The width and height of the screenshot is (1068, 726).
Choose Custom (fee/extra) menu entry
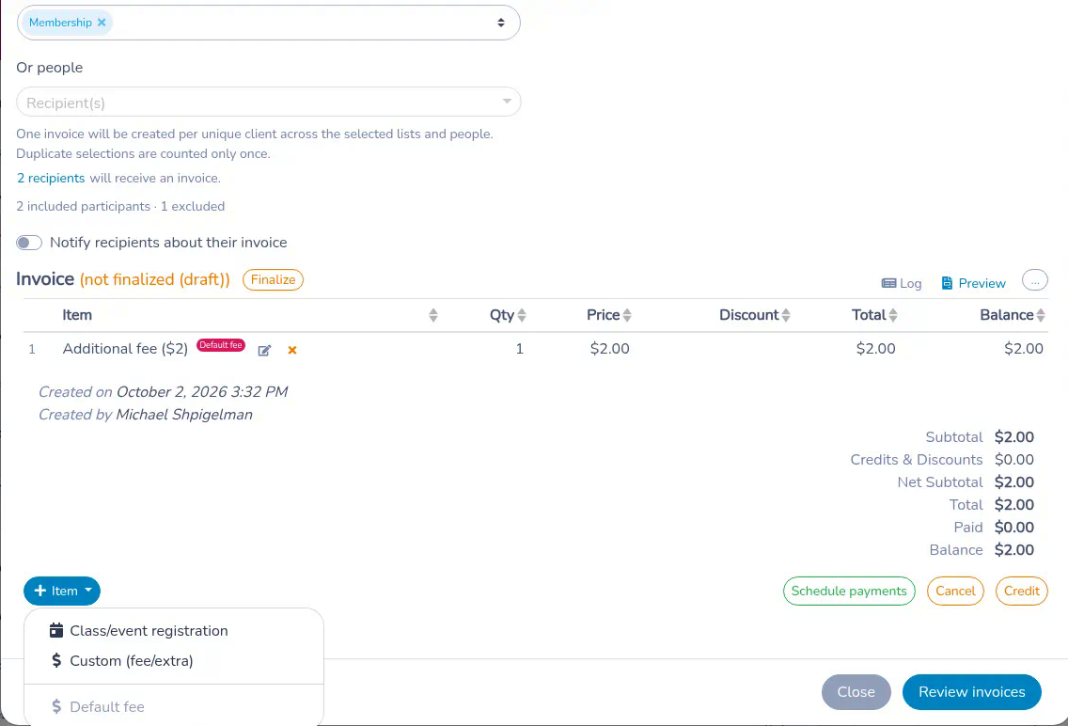174,661
